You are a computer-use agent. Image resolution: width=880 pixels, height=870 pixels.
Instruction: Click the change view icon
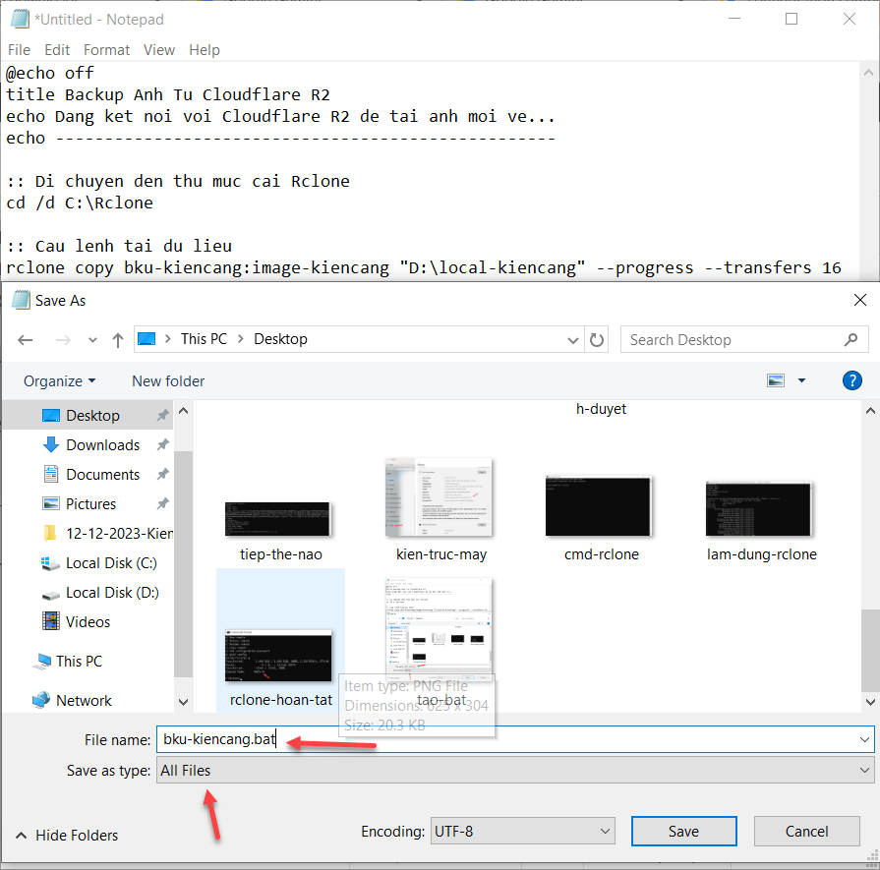(x=777, y=380)
